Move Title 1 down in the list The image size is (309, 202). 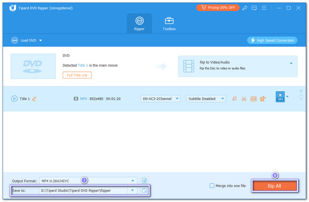(301, 99)
